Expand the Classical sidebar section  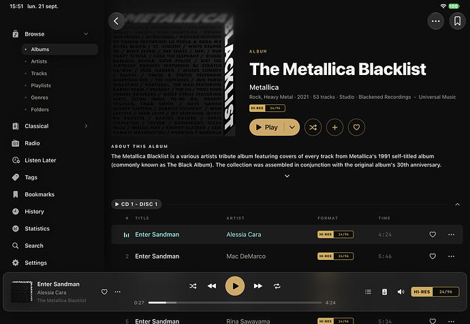(86, 126)
